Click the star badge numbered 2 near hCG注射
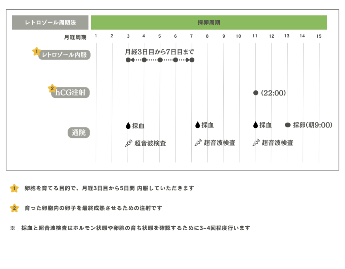The height and width of the screenshot is (269, 345). 52,88
